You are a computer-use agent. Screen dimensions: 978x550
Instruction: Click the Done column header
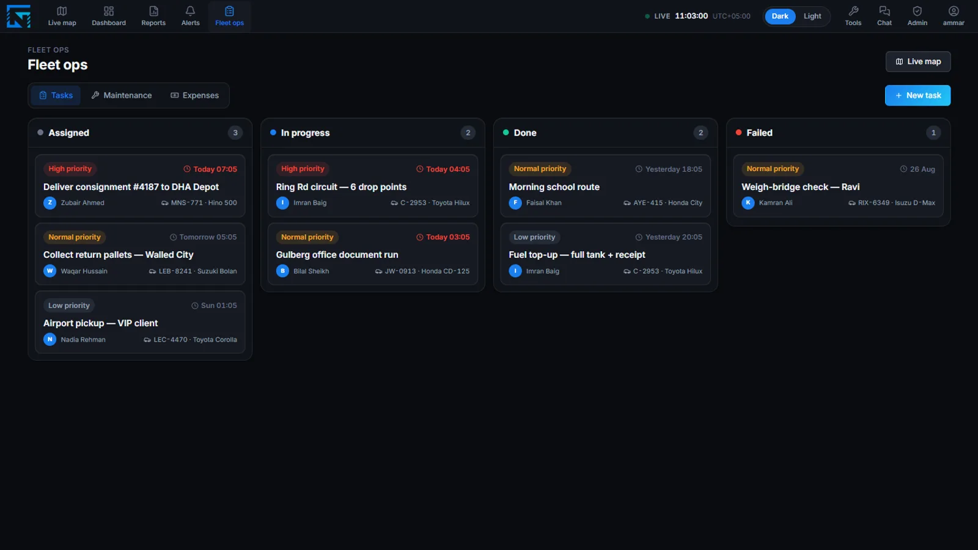point(605,133)
